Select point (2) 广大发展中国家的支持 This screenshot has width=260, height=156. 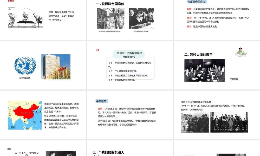tap(123, 71)
